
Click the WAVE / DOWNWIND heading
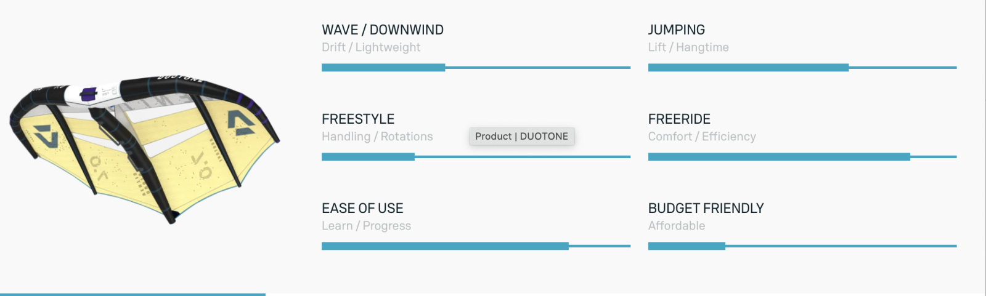pos(383,30)
